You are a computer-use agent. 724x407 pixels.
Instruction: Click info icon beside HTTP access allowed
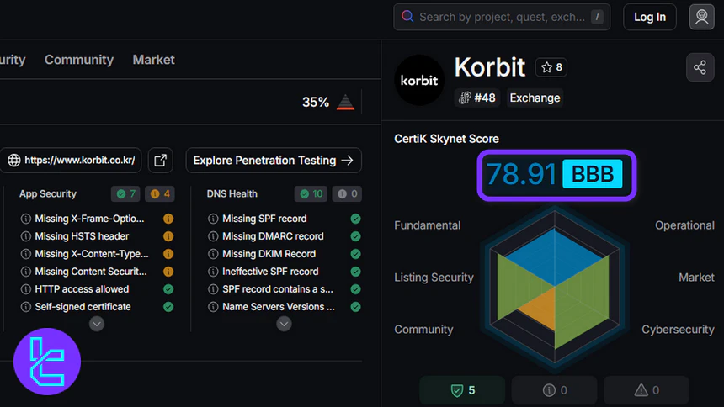coord(26,289)
